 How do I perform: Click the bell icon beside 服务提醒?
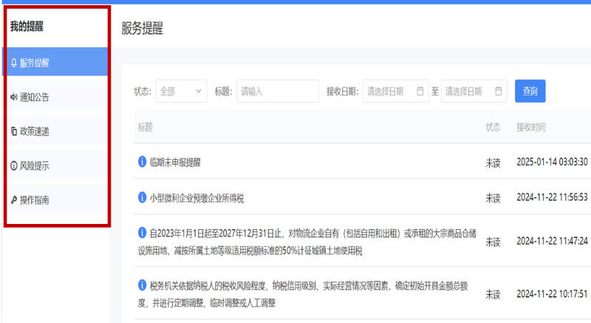(13, 63)
